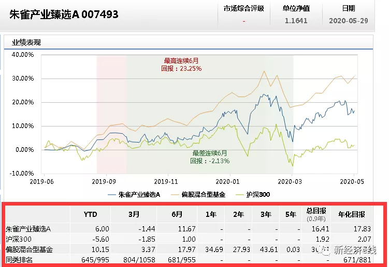Click the 6月 value 11.67
This screenshot has width=389, height=267.
pyautogui.click(x=187, y=229)
